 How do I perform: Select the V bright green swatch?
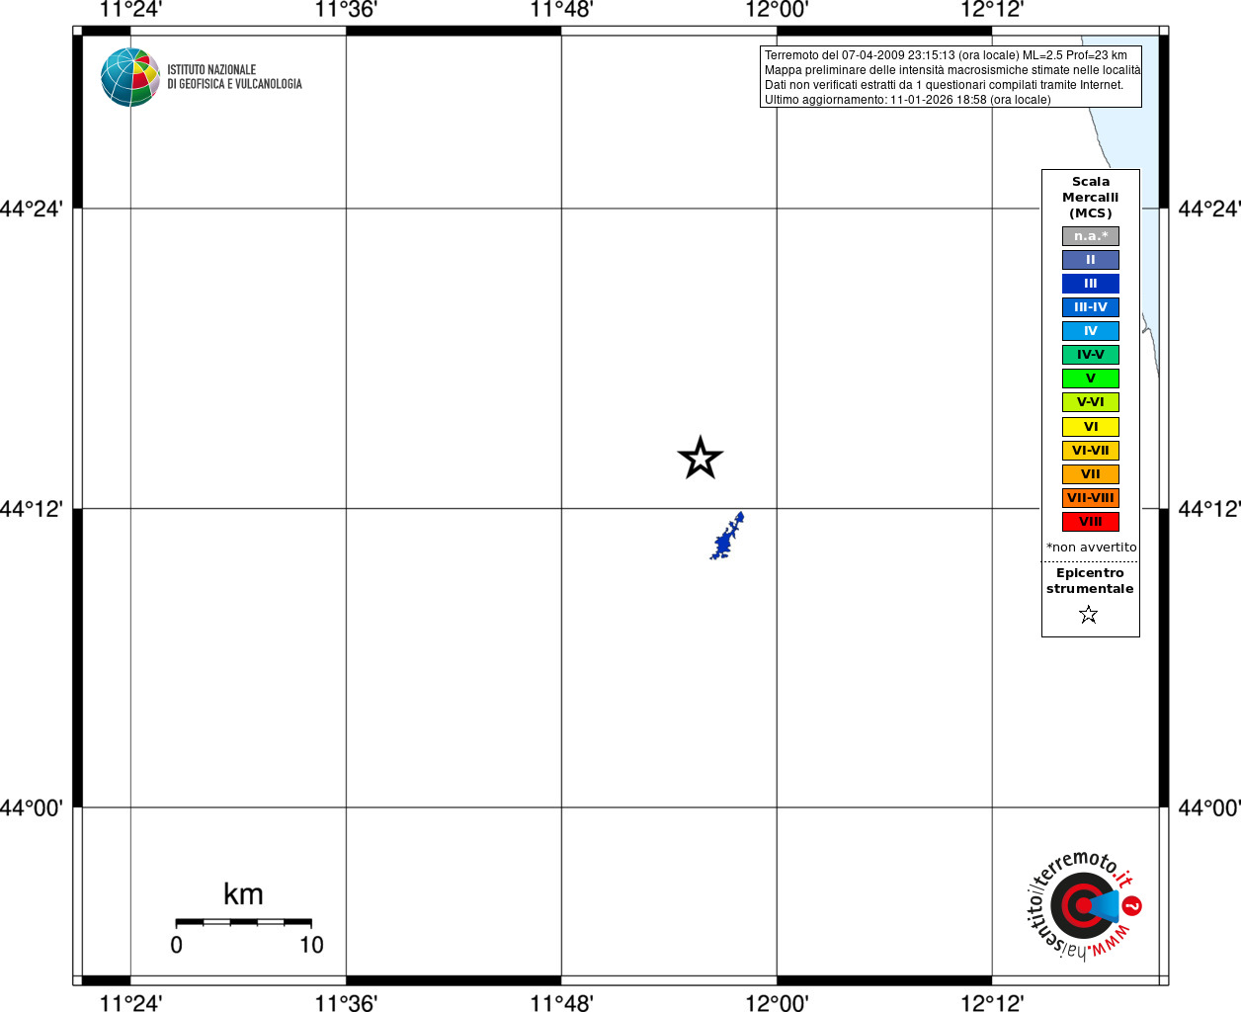1091,379
